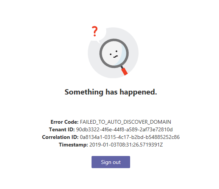Click the "Timestamp:" label
219x189 pixels.
click(x=73, y=145)
